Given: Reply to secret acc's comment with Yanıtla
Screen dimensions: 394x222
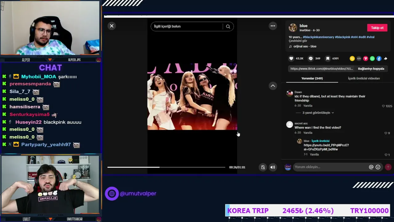Looking at the screenshot, I should (308, 133).
